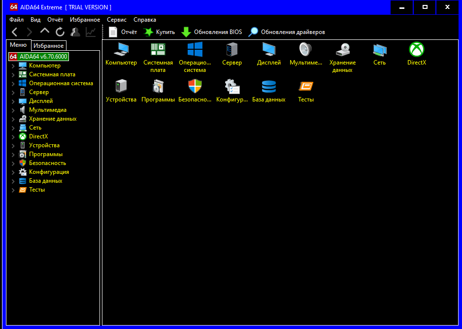Click the Обновления BIOS button

[x=212, y=32]
